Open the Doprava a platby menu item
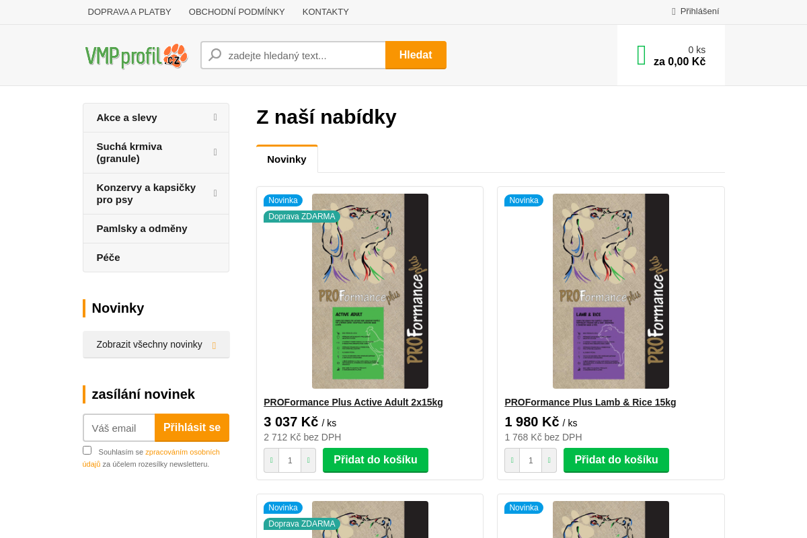The width and height of the screenshot is (807, 538). click(x=129, y=11)
